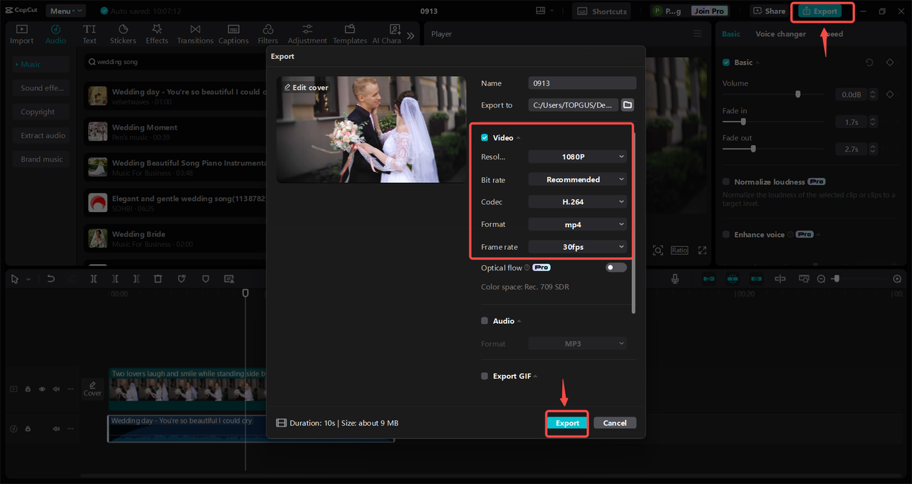Uncheck the Basic audio checkbox

pyautogui.click(x=726, y=63)
